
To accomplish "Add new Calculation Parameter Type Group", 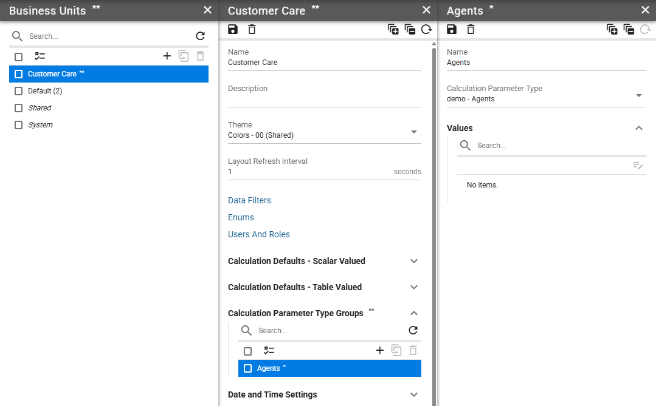I will click(379, 350).
